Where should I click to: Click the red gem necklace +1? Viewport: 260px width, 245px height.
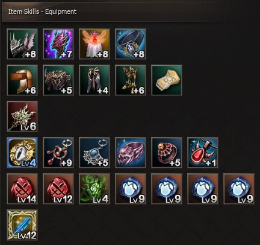click(x=203, y=153)
